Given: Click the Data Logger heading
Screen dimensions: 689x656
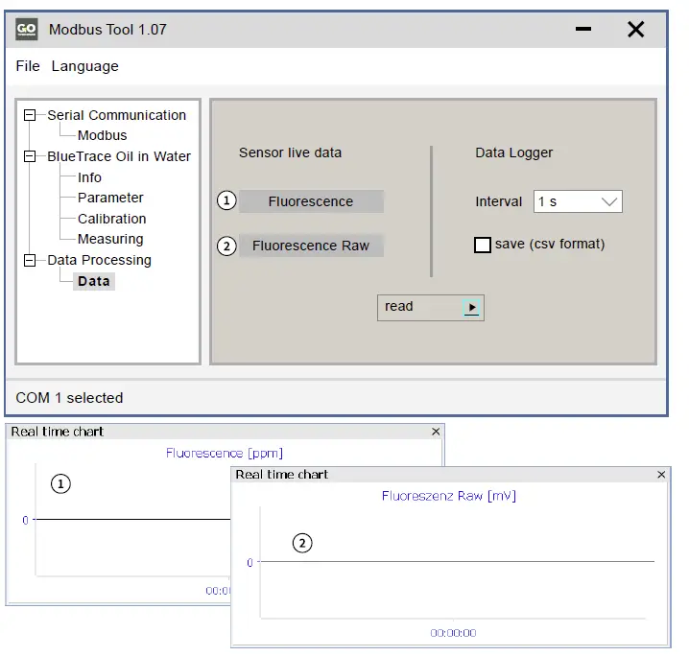Looking at the screenshot, I should click(513, 152).
